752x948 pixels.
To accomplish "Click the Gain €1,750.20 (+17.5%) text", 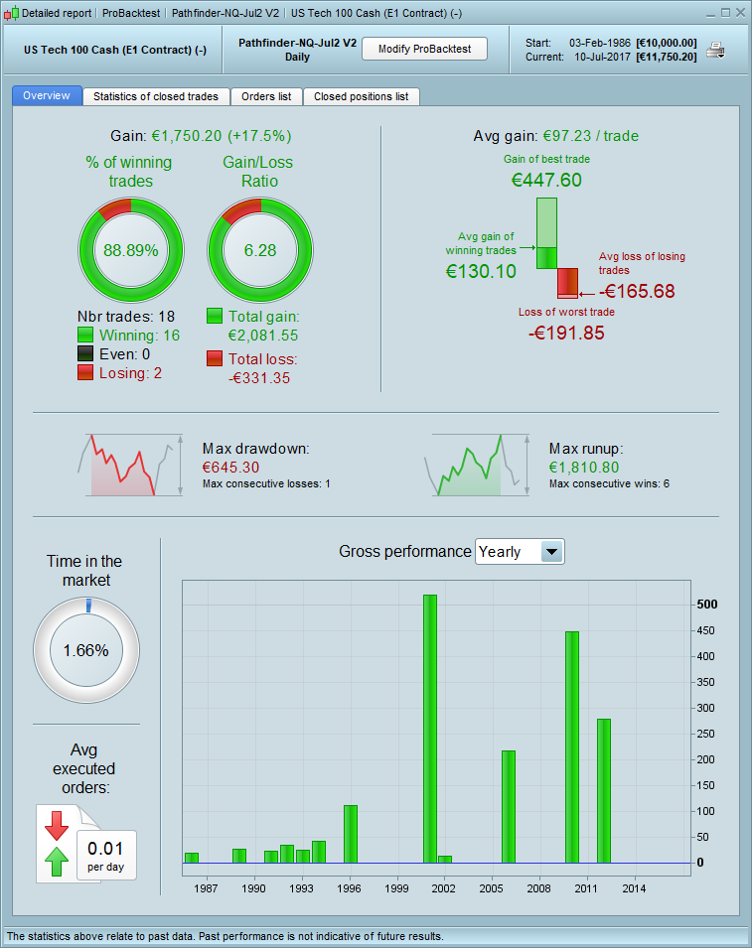I will tap(201, 135).
